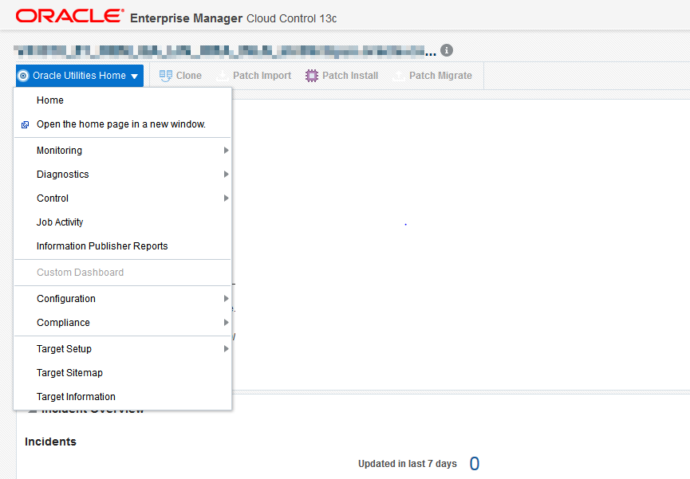The height and width of the screenshot is (479, 690).
Task: Click the Custom Dashboard menu entry
Action: click(x=123, y=273)
